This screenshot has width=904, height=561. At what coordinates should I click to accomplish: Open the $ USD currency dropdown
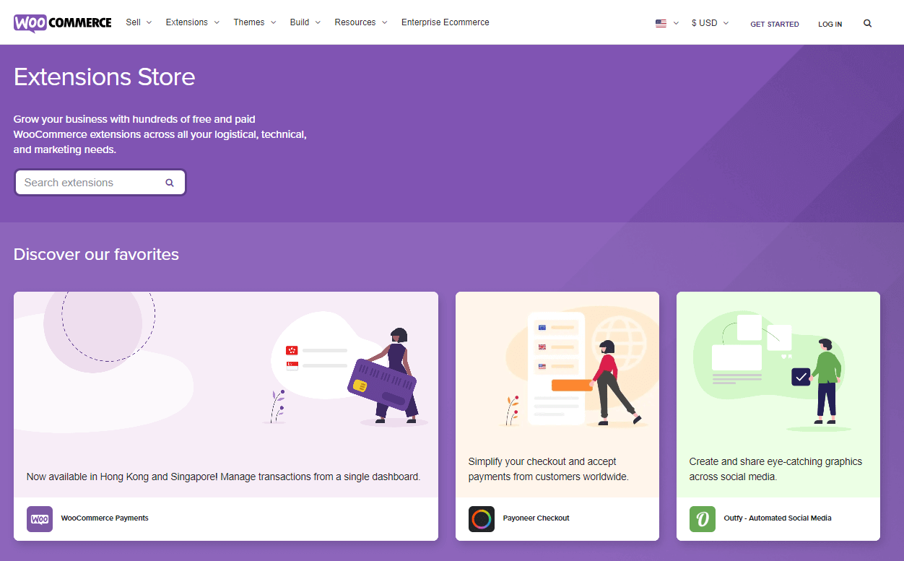(710, 23)
